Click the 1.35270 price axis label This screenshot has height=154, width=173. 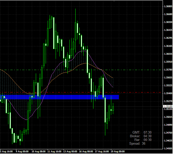[168, 101]
